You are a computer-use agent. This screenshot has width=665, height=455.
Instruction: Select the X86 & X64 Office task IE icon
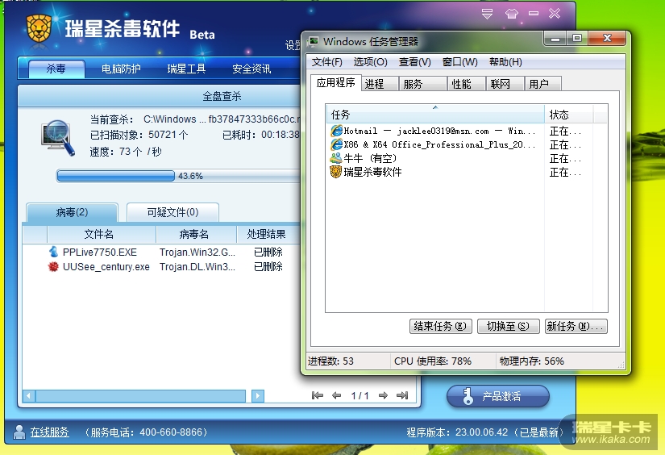(336, 144)
